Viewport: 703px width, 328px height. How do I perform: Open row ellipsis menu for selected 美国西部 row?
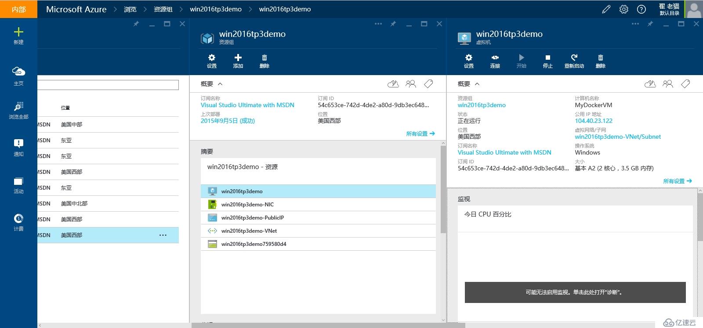163,235
